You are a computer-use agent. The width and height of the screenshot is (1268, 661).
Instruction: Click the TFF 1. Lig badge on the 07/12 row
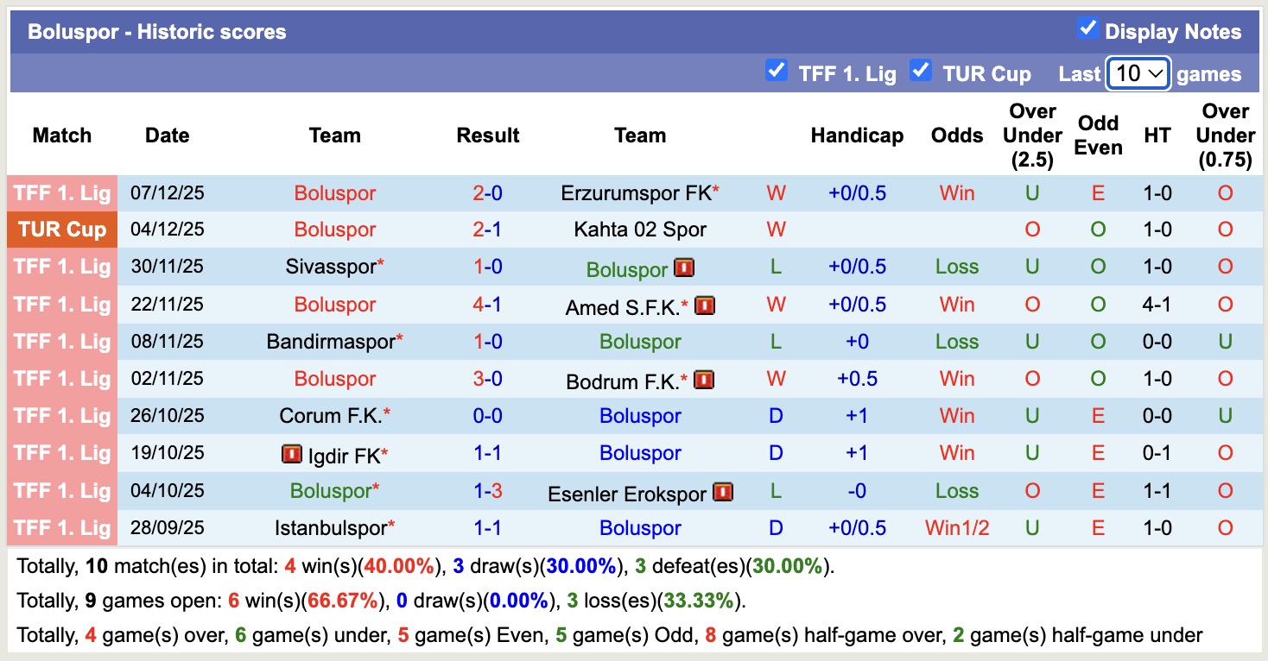coord(61,192)
